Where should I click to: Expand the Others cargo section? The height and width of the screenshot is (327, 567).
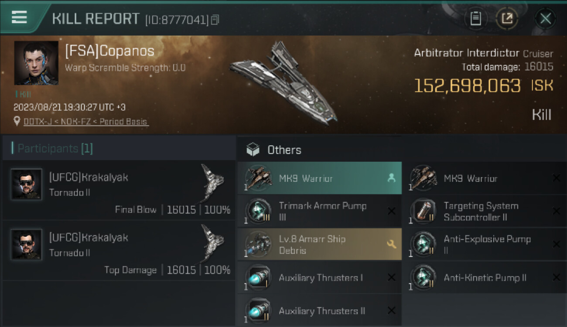click(284, 150)
